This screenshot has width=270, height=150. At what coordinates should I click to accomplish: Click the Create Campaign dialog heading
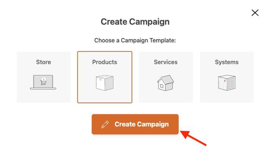tap(135, 22)
